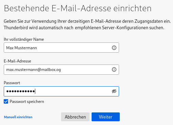Focus the E-Mail-Adresse input field
173x125 pixels.
[x=61, y=70]
